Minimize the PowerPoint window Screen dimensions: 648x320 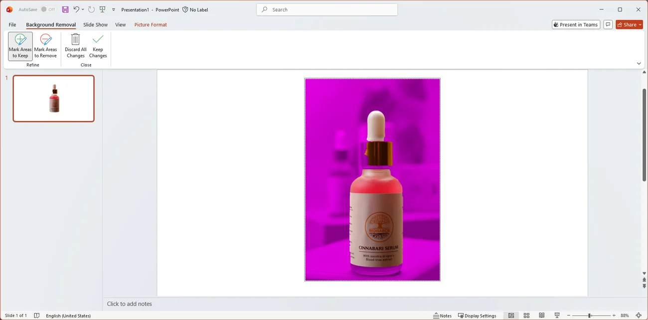pos(601,9)
